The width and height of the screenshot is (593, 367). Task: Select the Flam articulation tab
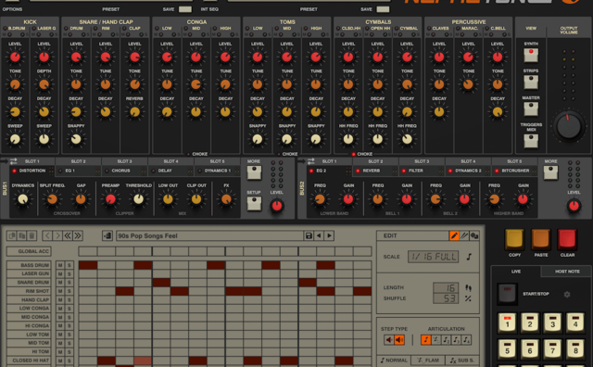pos(428,361)
